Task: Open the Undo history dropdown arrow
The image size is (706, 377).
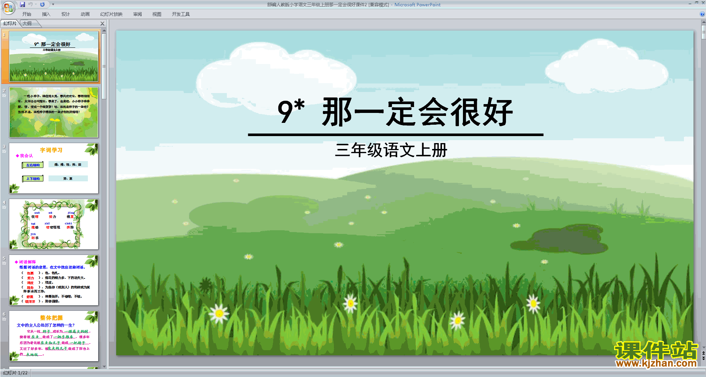Action: coord(36,4)
